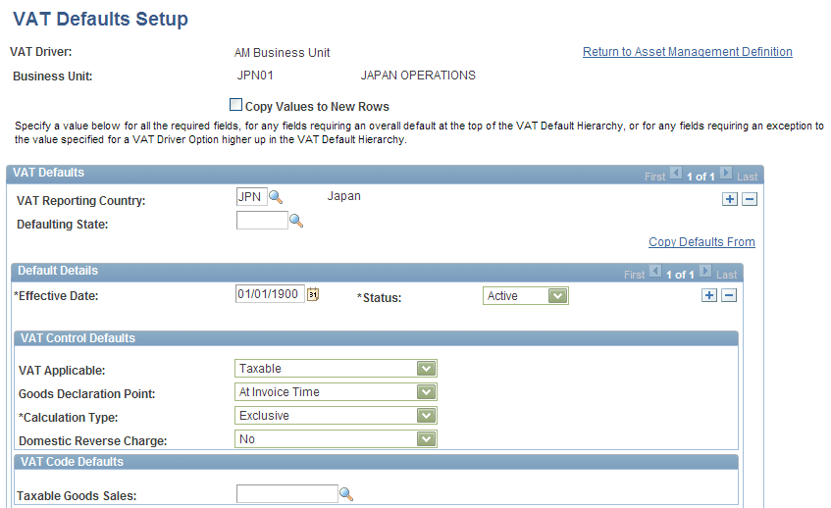
Task: Follow Return to Asset Management Definition link
Action: click(688, 52)
